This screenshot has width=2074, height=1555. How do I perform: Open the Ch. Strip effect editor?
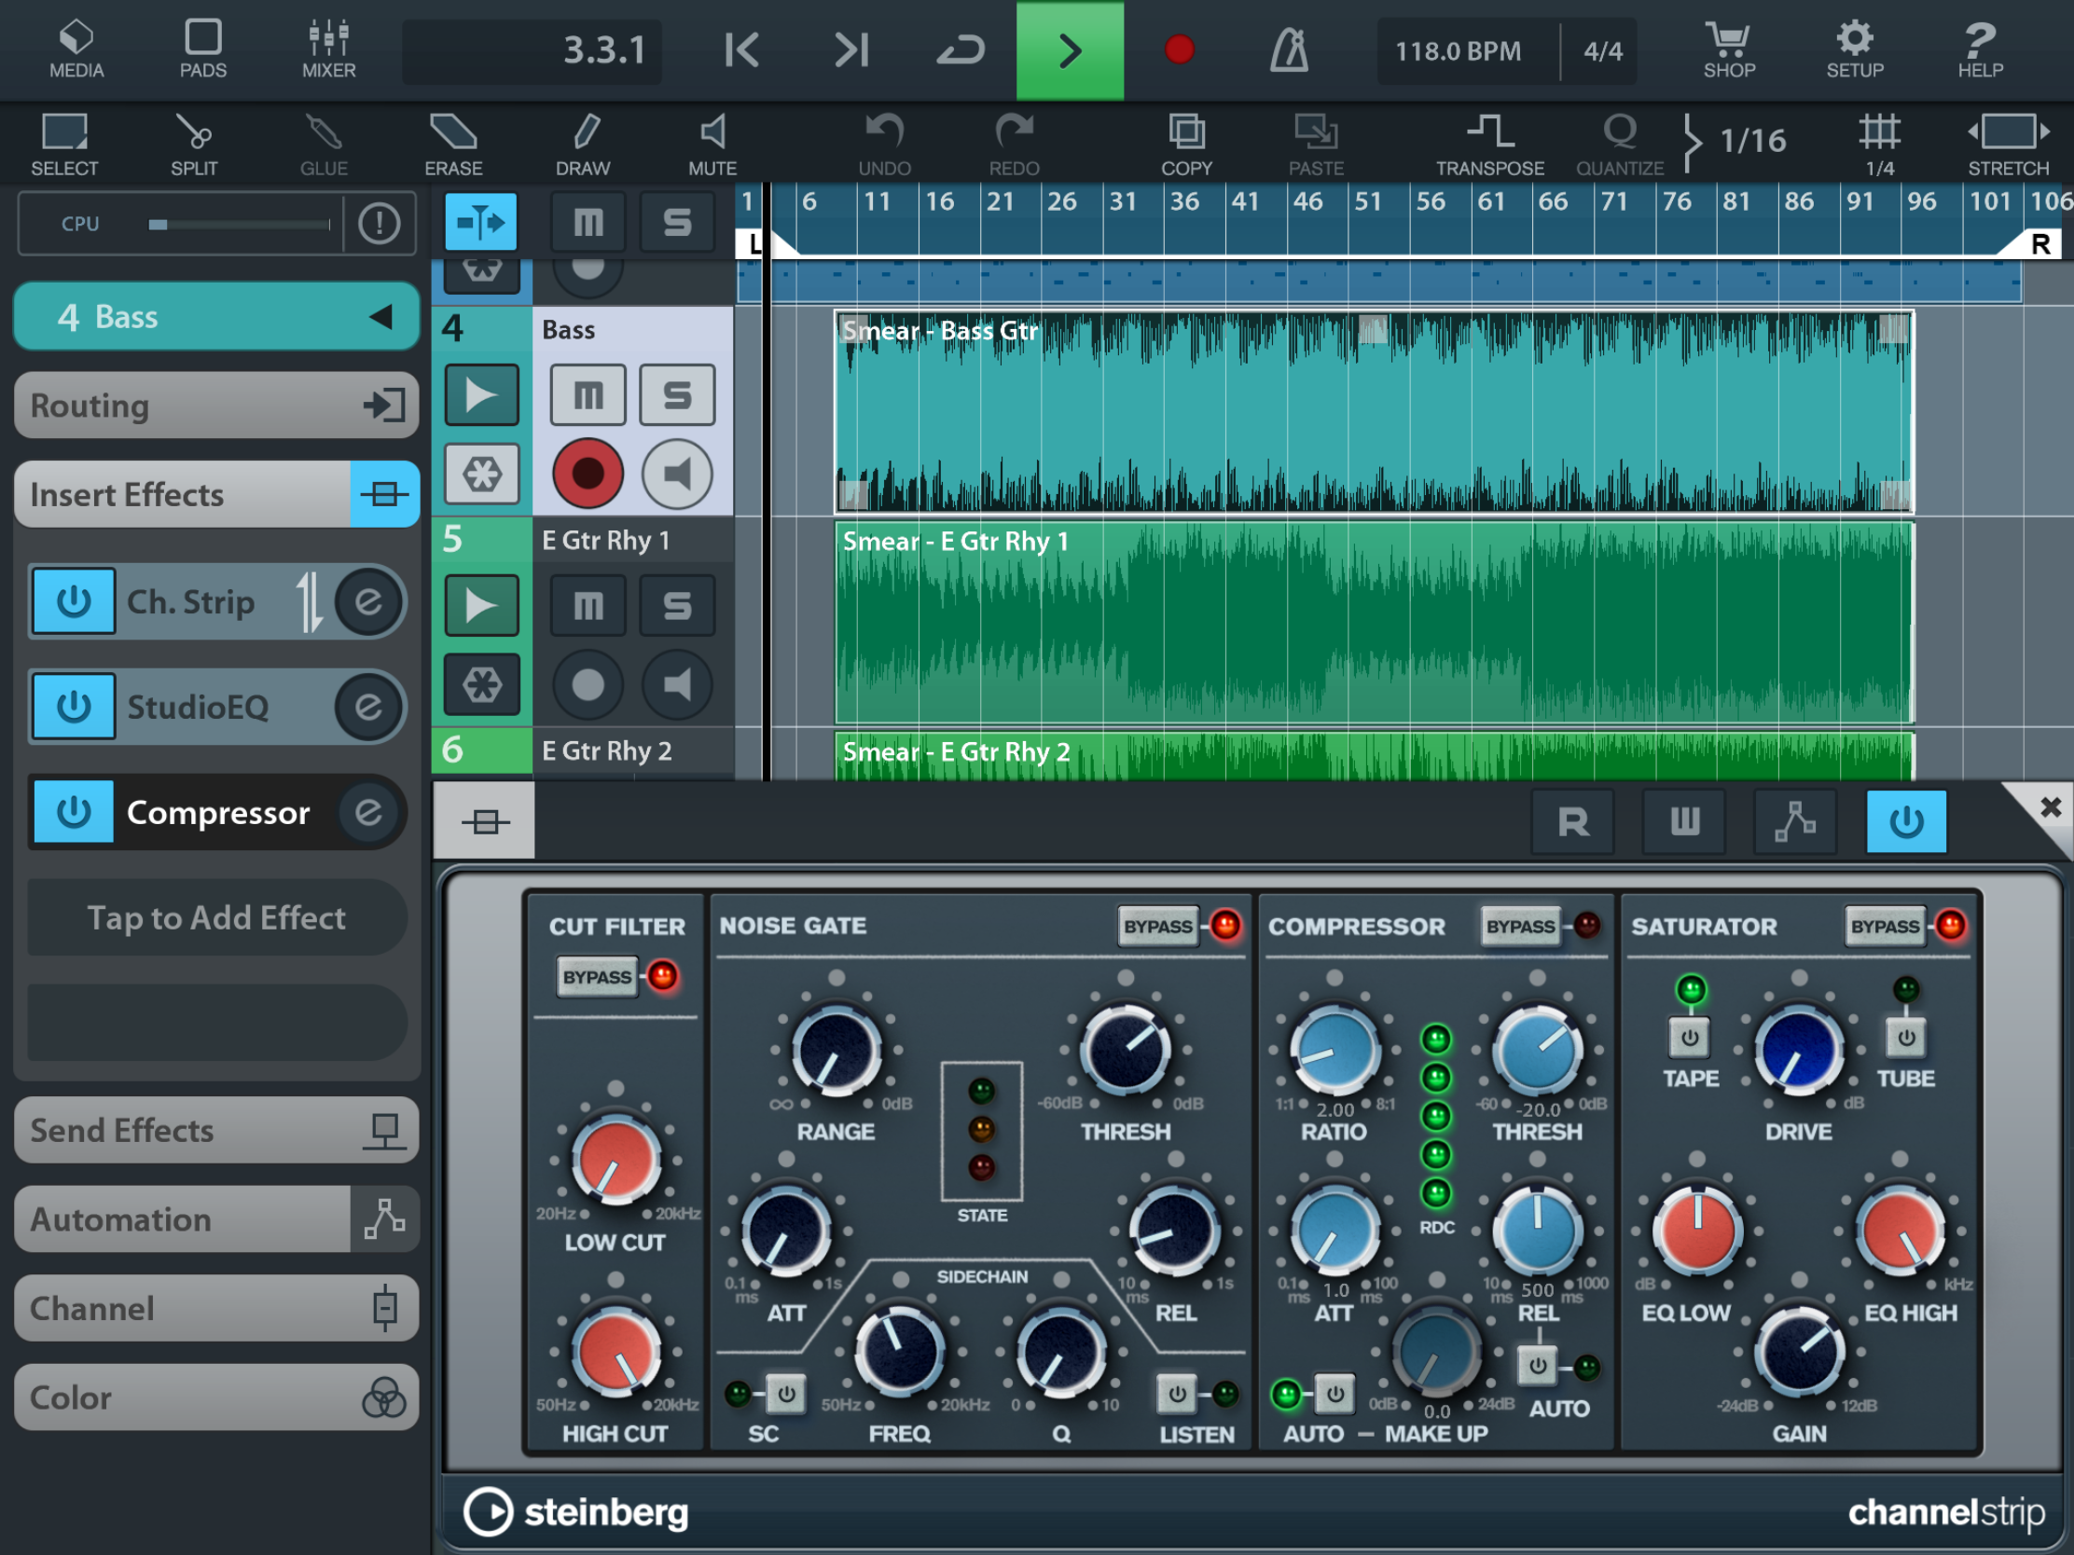[x=368, y=600]
